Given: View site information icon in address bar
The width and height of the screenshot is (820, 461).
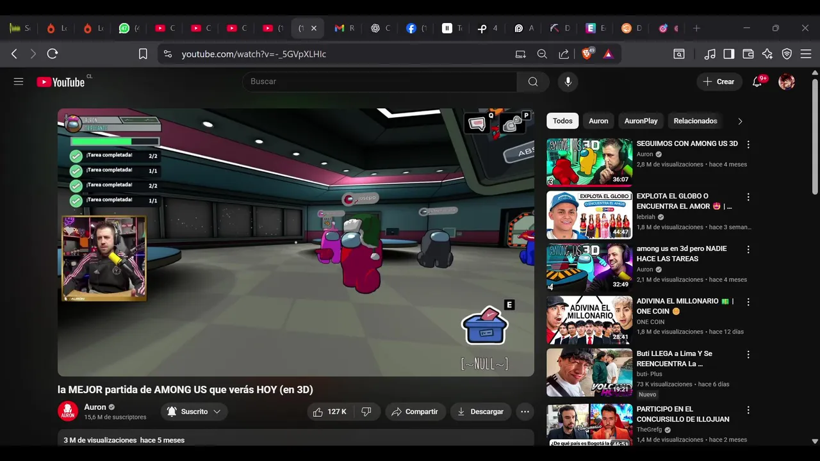Looking at the screenshot, I should (x=168, y=54).
